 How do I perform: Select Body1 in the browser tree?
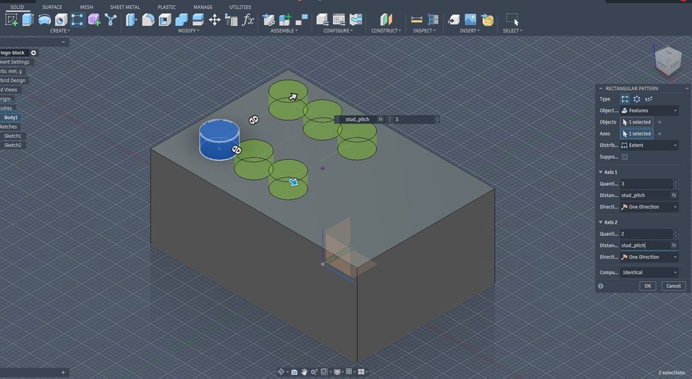tap(11, 117)
